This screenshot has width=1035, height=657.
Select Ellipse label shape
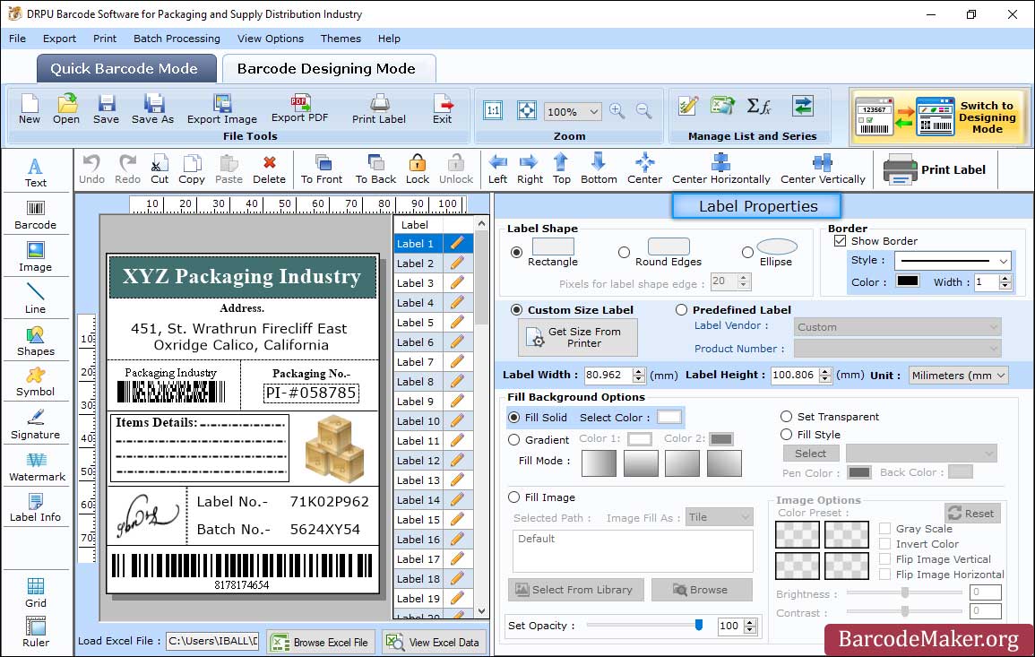coord(747,252)
